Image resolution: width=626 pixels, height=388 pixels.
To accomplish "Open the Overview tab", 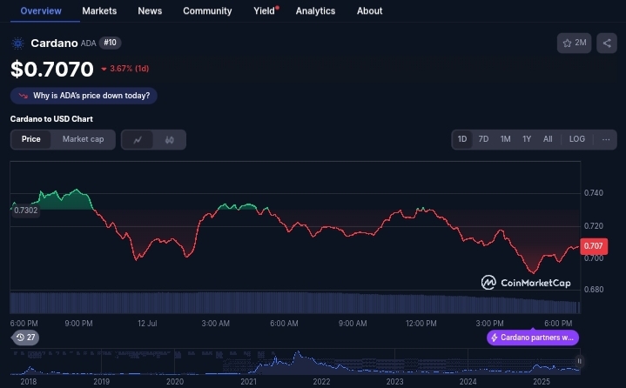I will click(41, 10).
